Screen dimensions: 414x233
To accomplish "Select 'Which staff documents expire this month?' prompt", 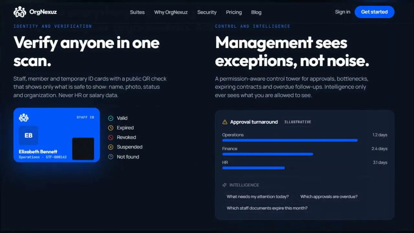I will tap(267, 208).
